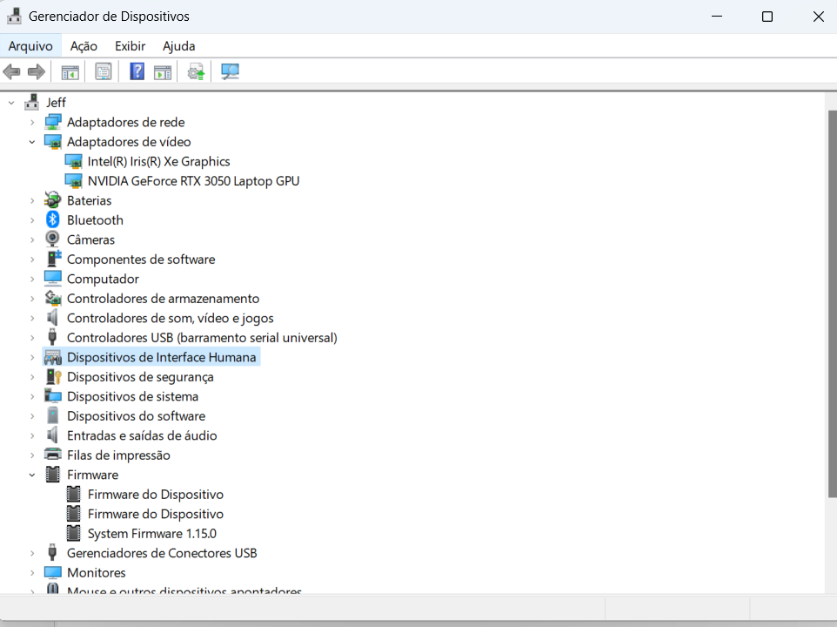Click the blue Help question mark icon
837x627 pixels.
tap(137, 71)
